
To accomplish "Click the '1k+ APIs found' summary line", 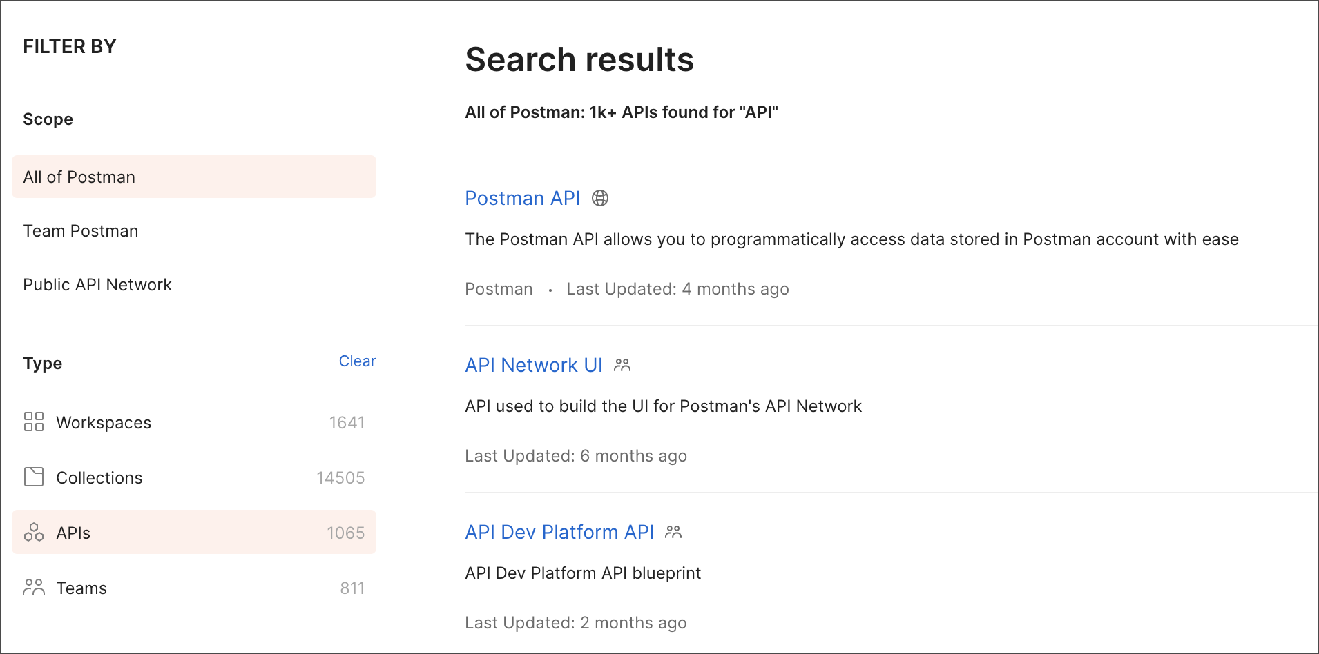I will click(622, 112).
